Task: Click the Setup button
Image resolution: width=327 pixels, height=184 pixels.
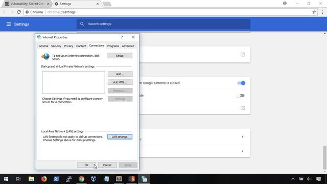Action: pyautogui.click(x=120, y=56)
